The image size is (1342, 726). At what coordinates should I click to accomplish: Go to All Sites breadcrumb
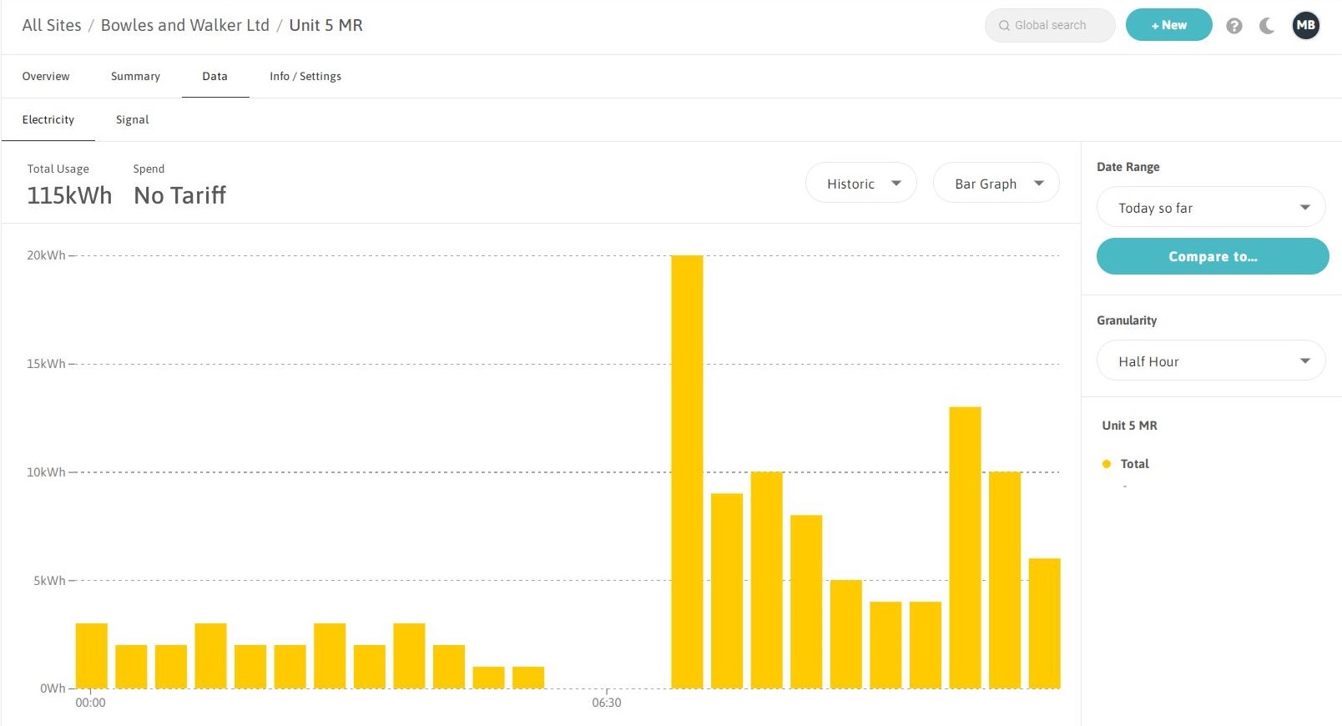click(52, 25)
